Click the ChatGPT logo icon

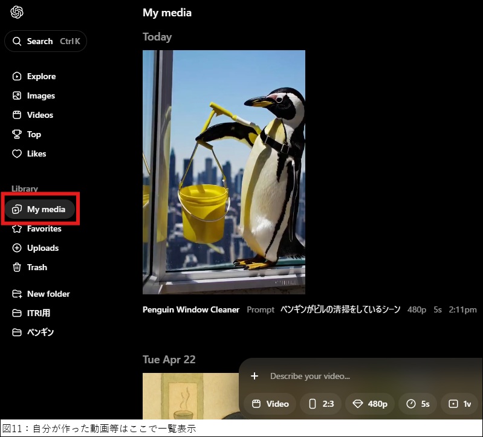click(x=17, y=12)
